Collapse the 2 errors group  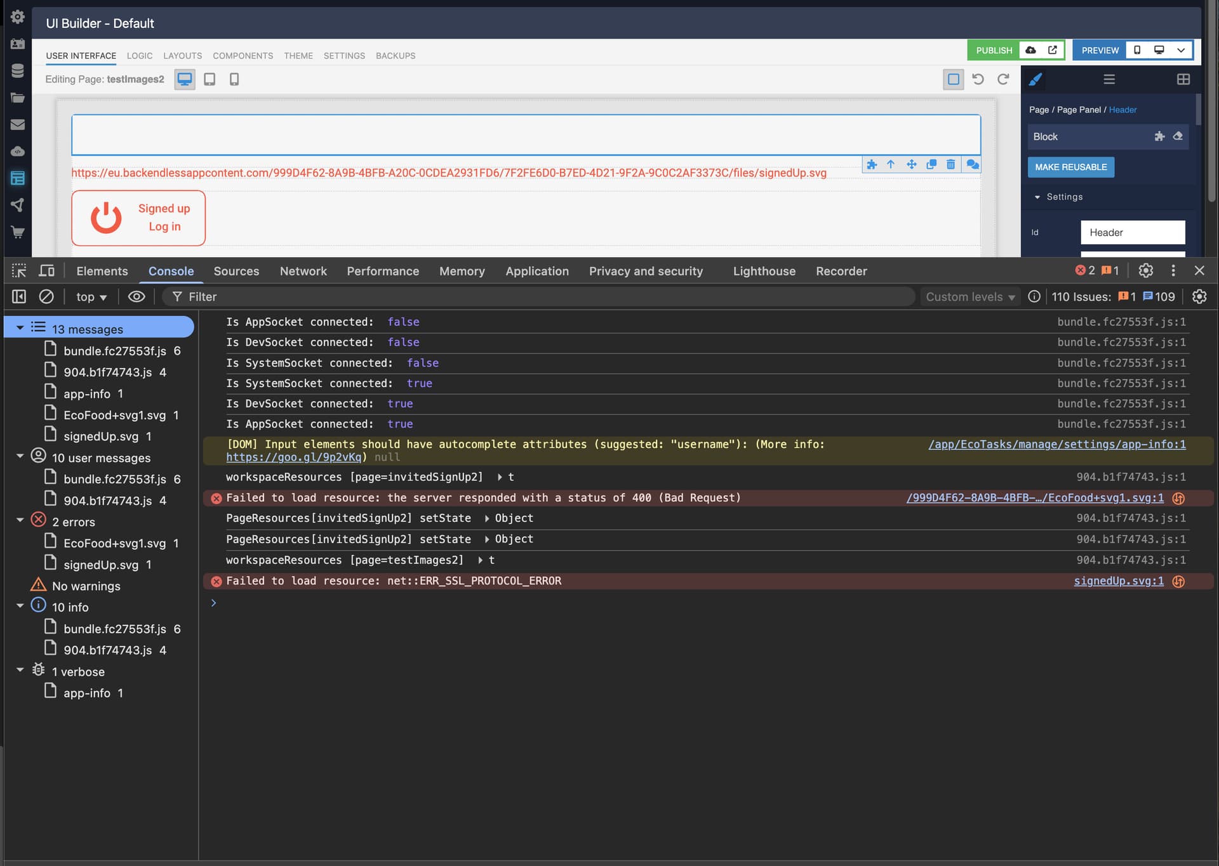20,520
